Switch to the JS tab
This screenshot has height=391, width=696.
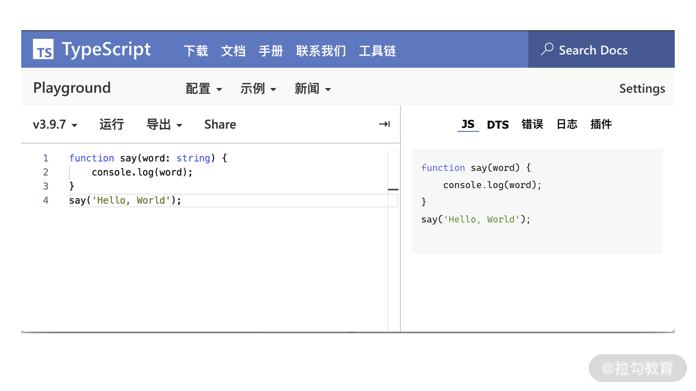click(x=468, y=124)
